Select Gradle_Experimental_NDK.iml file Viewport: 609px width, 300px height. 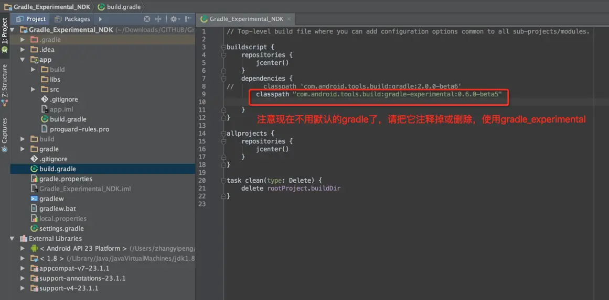click(85, 189)
